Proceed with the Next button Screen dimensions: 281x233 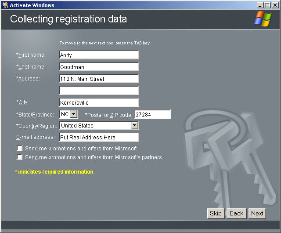257,213
